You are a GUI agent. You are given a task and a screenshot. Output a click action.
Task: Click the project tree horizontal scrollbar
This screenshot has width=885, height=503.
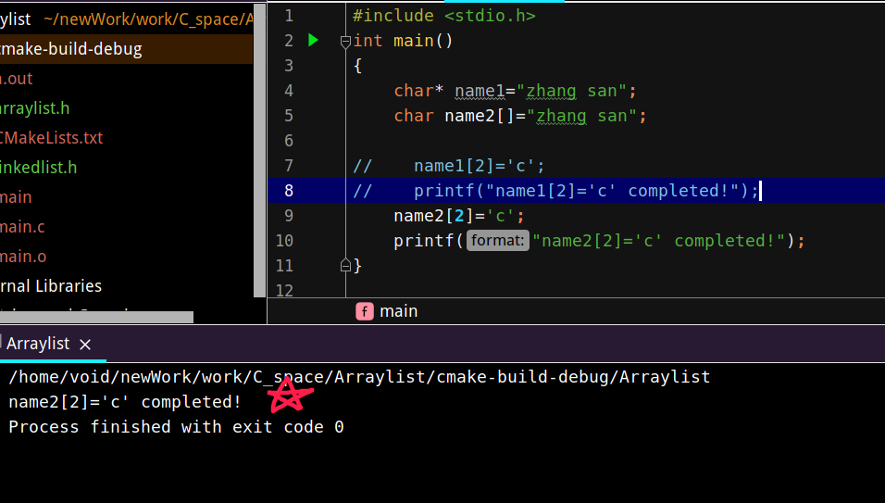[x=96, y=317]
